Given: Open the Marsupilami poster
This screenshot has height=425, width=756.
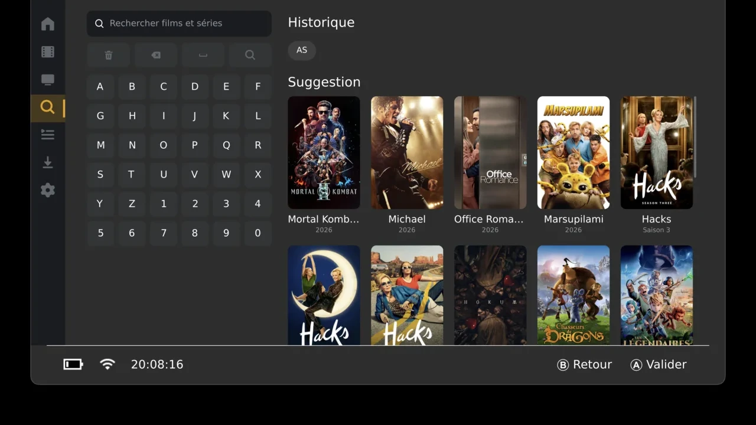Looking at the screenshot, I should point(573,152).
